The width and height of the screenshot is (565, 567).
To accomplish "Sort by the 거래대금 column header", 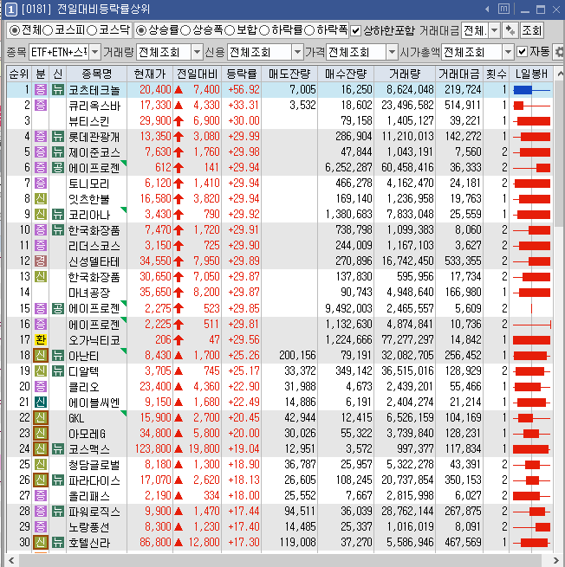I will coord(459,74).
